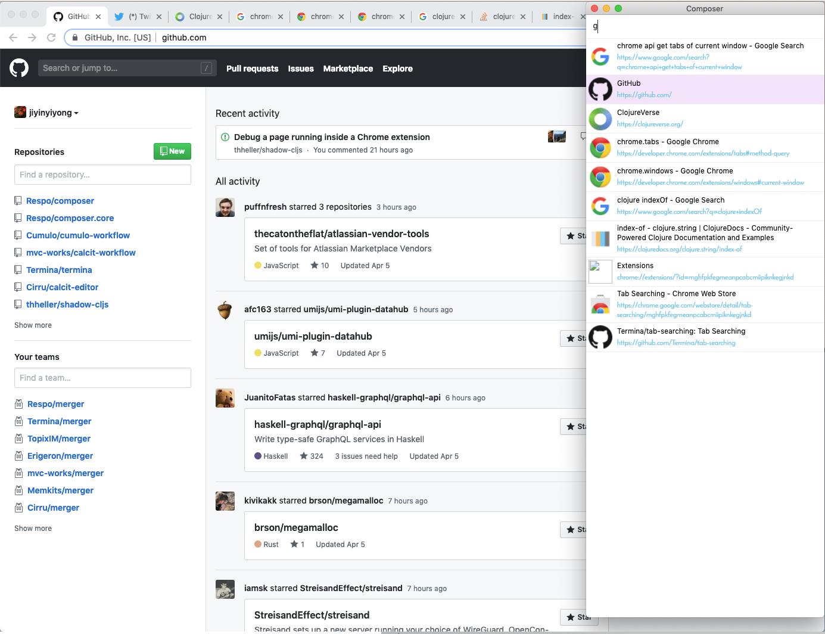Open haskell-graphql/graphql-api repository card

pyautogui.click(x=317, y=424)
